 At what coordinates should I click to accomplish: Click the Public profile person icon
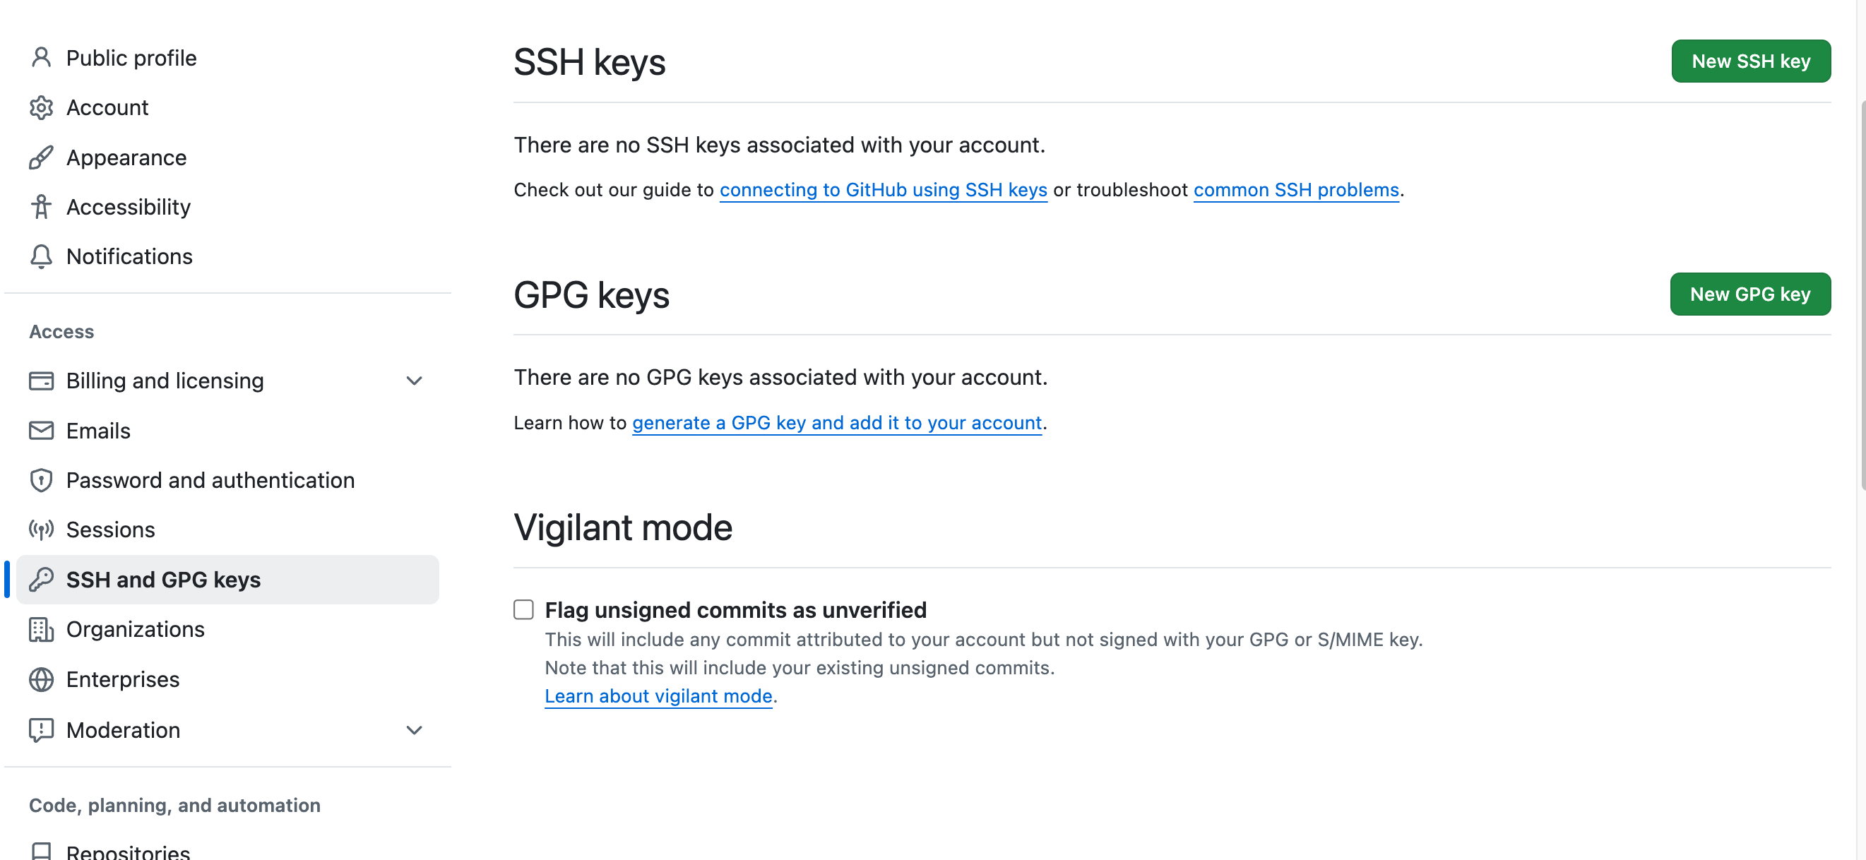pyautogui.click(x=41, y=57)
